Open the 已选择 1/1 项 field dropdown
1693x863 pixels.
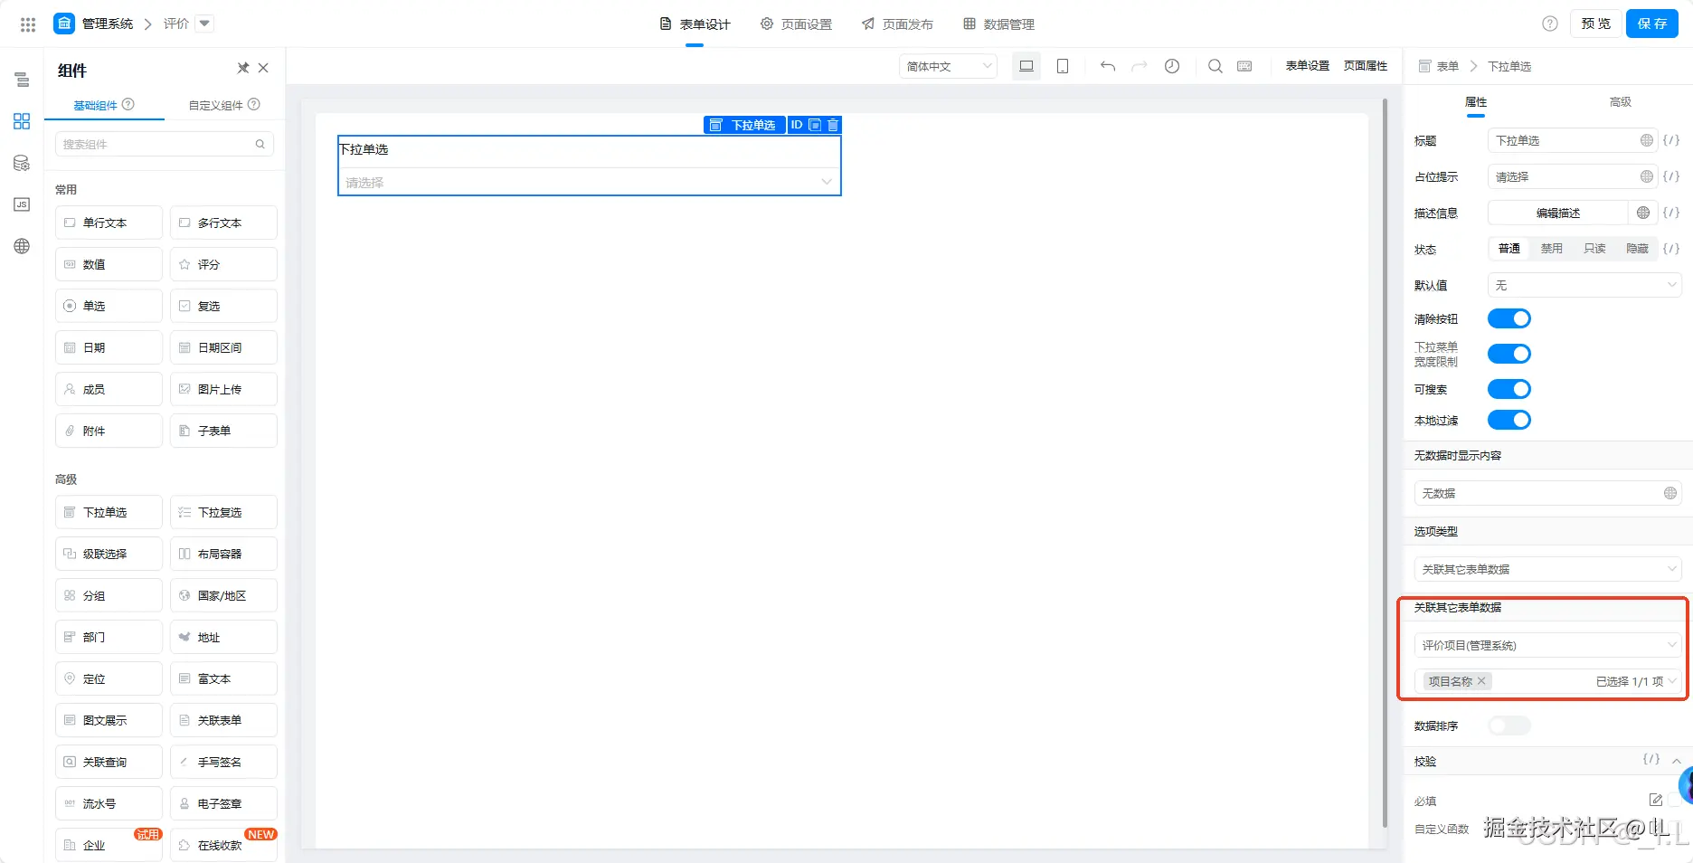pos(1547,681)
